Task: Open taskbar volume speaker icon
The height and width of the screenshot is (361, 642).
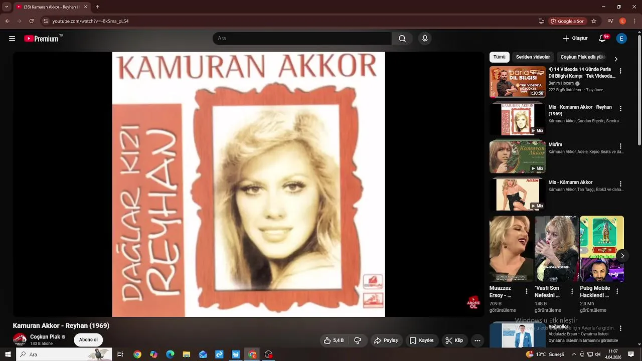Action: click(598, 354)
